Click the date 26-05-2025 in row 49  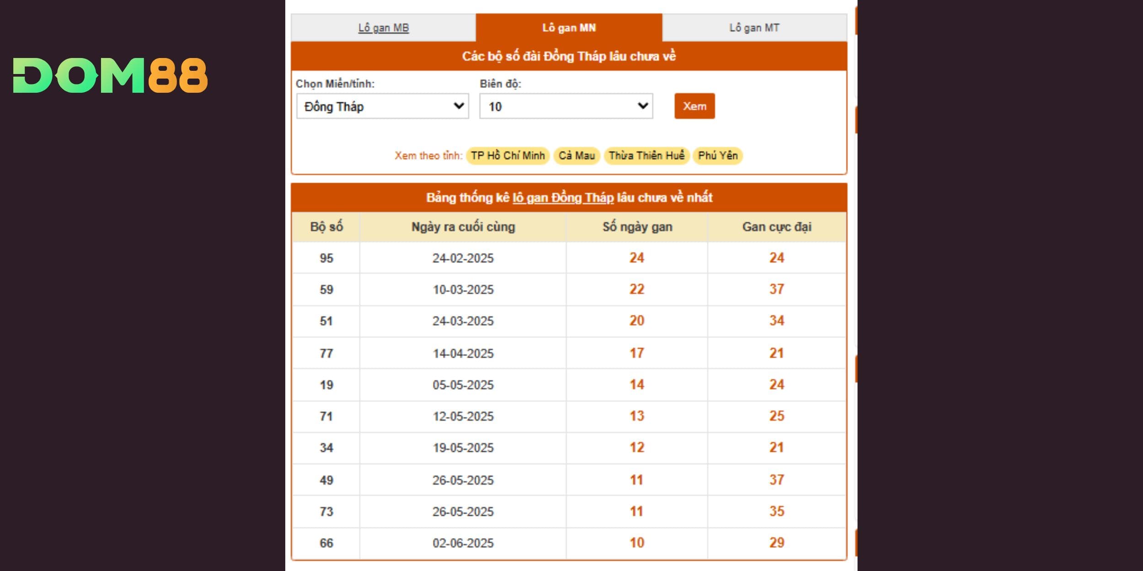(463, 481)
